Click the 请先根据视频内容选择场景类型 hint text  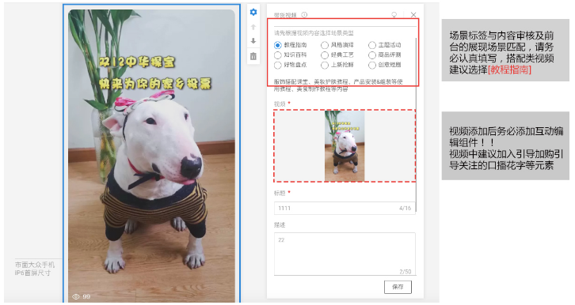click(314, 33)
